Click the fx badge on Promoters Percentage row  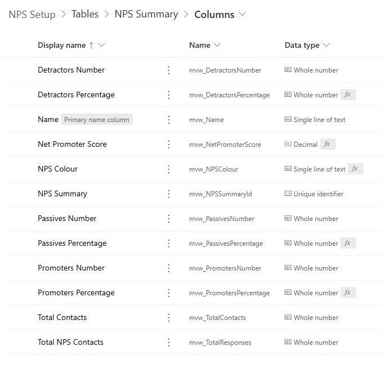pyautogui.click(x=348, y=293)
